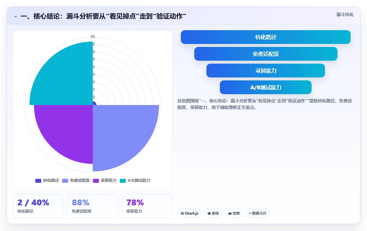Click the table icon in 表格 chip
This screenshot has height=231, width=367.
click(209, 213)
